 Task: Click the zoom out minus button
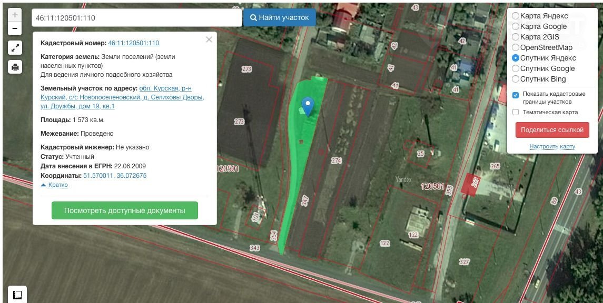[x=15, y=28]
